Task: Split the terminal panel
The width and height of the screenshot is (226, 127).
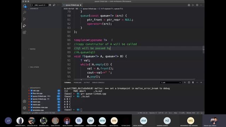Action: click(x=189, y=83)
